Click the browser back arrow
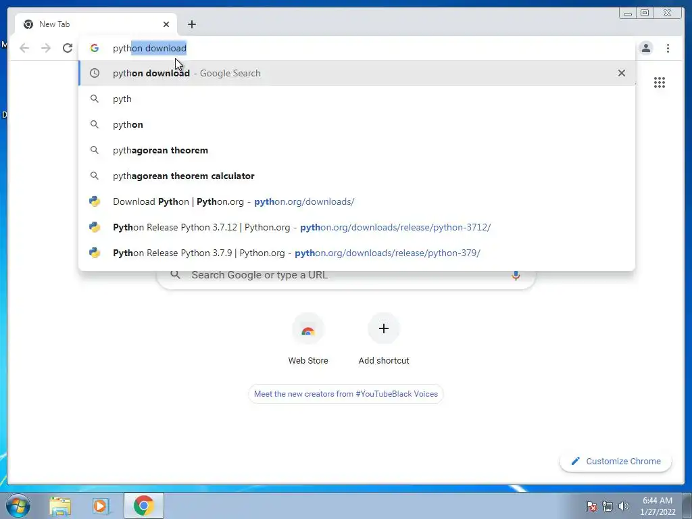This screenshot has height=519, width=692. (x=24, y=48)
